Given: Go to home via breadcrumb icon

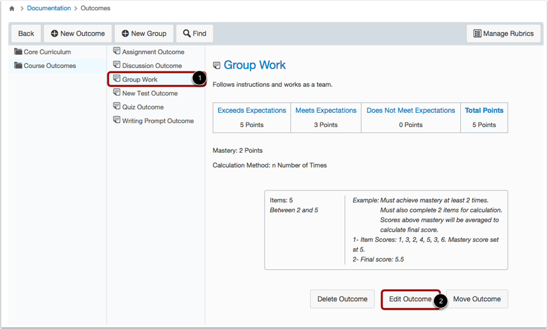Looking at the screenshot, I should (x=12, y=8).
